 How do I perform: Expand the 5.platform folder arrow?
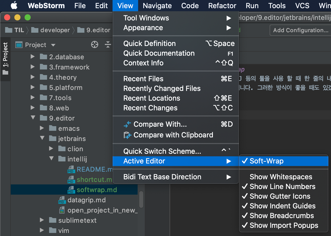point(32,87)
